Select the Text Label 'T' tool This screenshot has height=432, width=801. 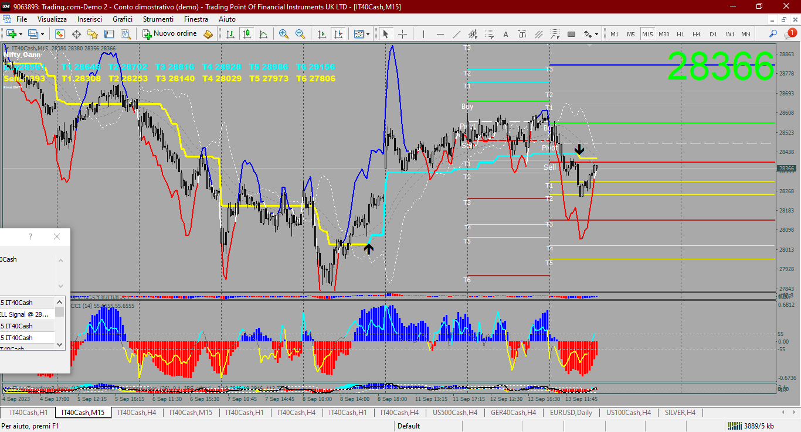[x=522, y=34]
